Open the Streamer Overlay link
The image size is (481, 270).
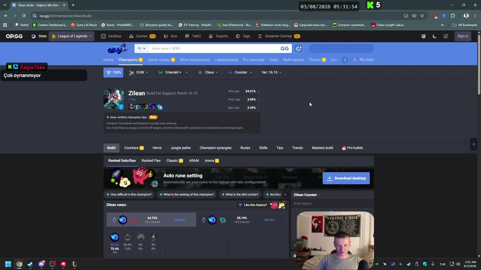click(278, 36)
